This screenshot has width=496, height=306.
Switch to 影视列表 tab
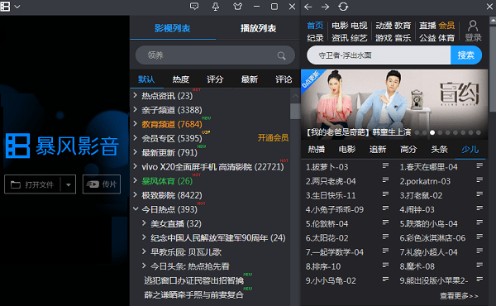pos(173,28)
